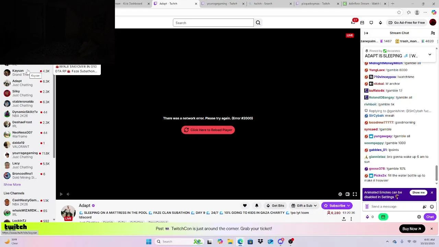This screenshot has height=247, width=439.
Task: Open File Explorer from taskbar
Action: (x=230, y=242)
